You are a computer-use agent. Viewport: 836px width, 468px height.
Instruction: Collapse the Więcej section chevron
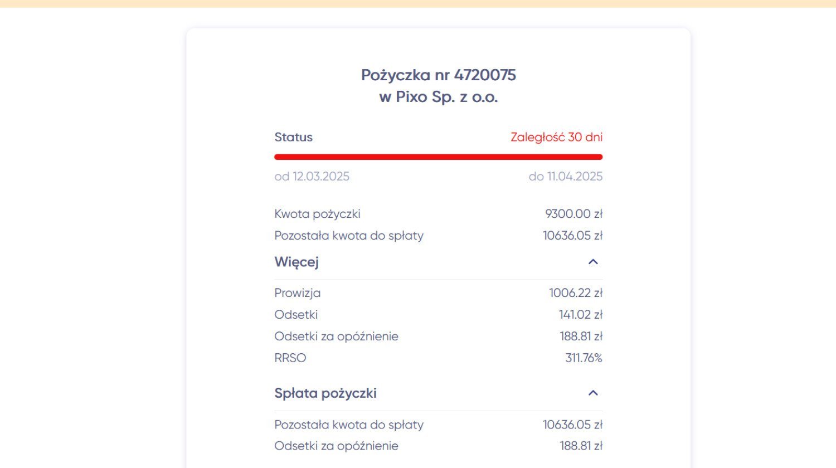pos(593,262)
